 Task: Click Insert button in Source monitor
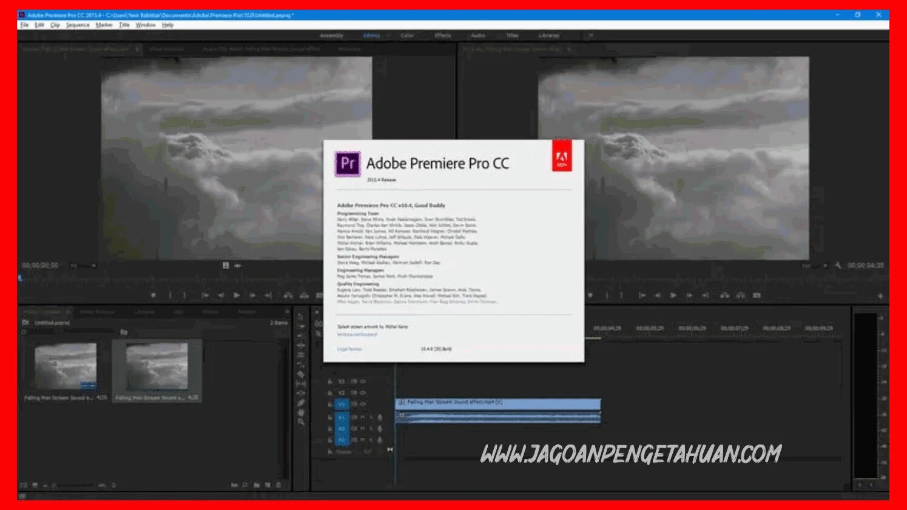(288, 295)
